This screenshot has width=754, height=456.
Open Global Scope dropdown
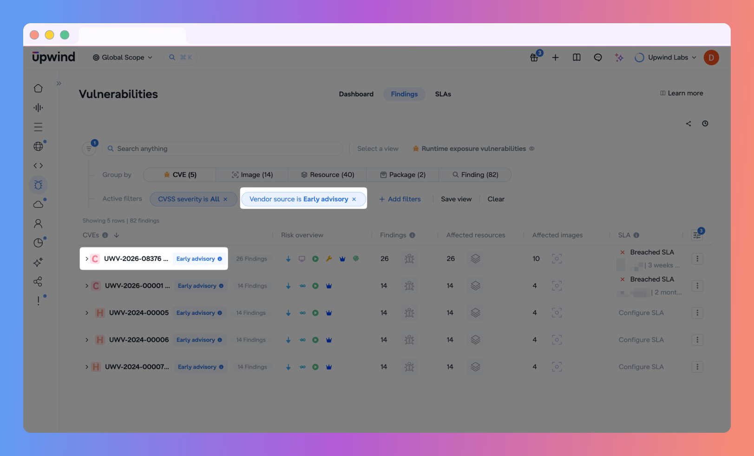coord(123,58)
